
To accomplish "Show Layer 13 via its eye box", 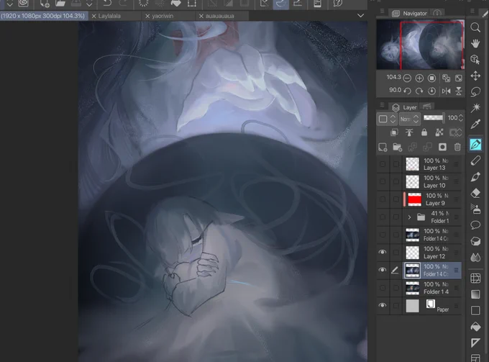I will (383, 164).
